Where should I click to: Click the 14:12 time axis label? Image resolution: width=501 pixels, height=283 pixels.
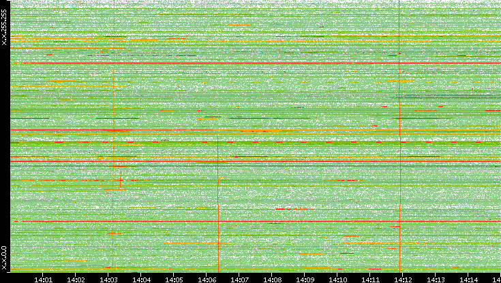[x=404, y=280]
